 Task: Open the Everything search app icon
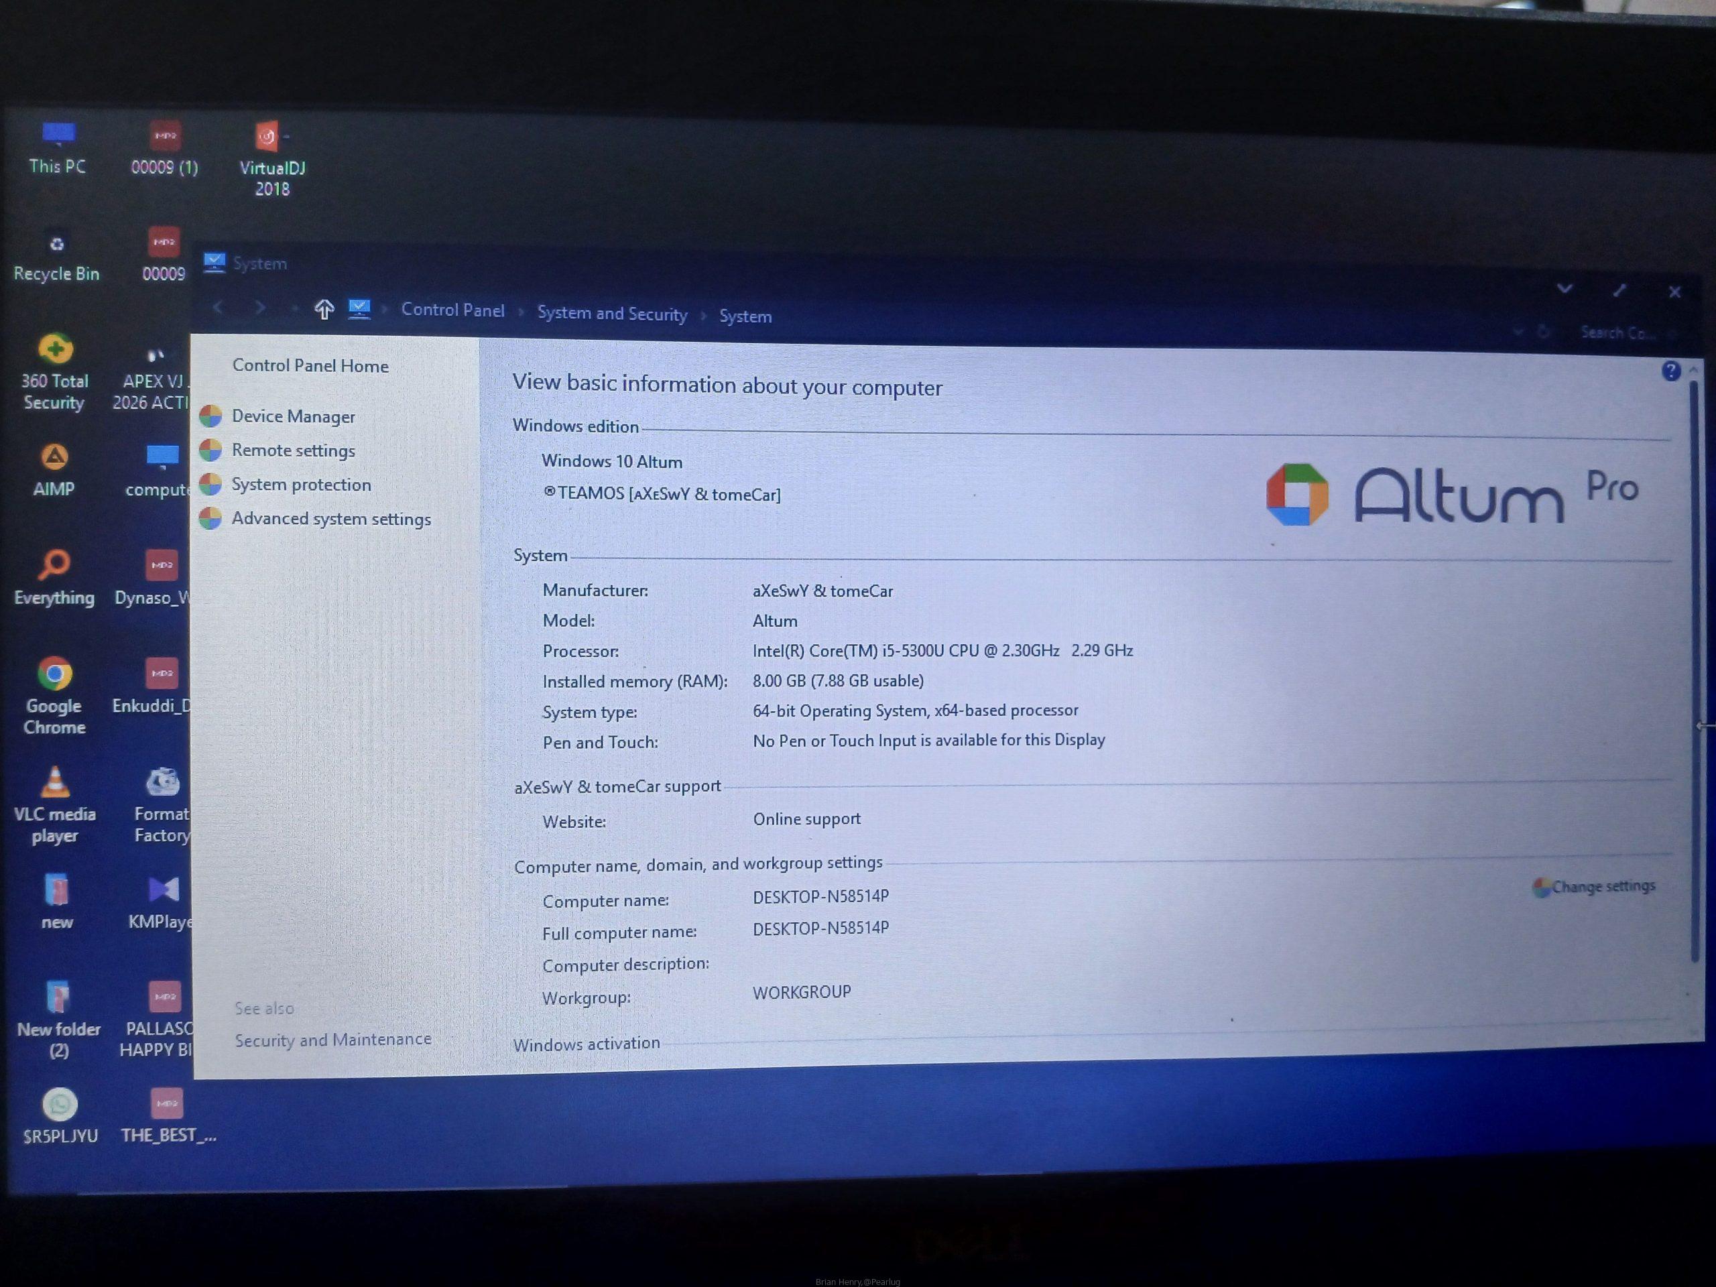(54, 578)
